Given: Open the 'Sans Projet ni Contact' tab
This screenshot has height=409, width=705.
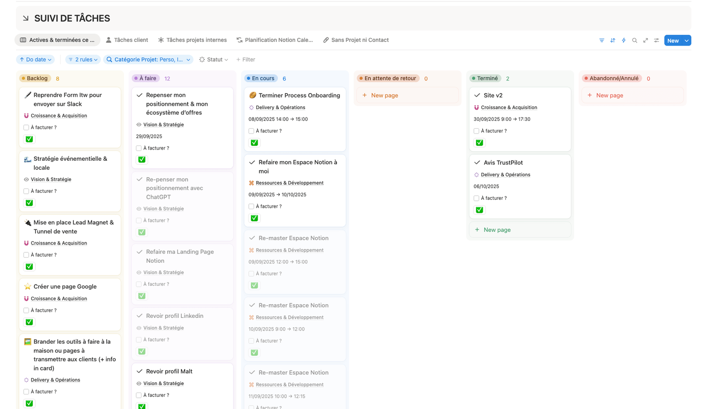Looking at the screenshot, I should [x=356, y=40].
